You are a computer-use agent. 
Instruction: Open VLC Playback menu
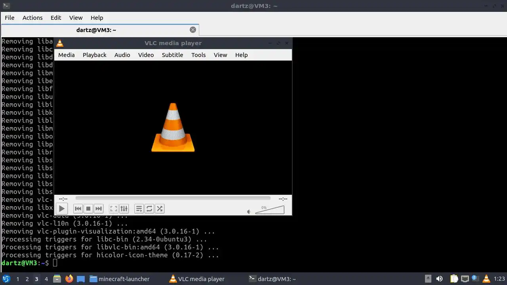(95, 55)
